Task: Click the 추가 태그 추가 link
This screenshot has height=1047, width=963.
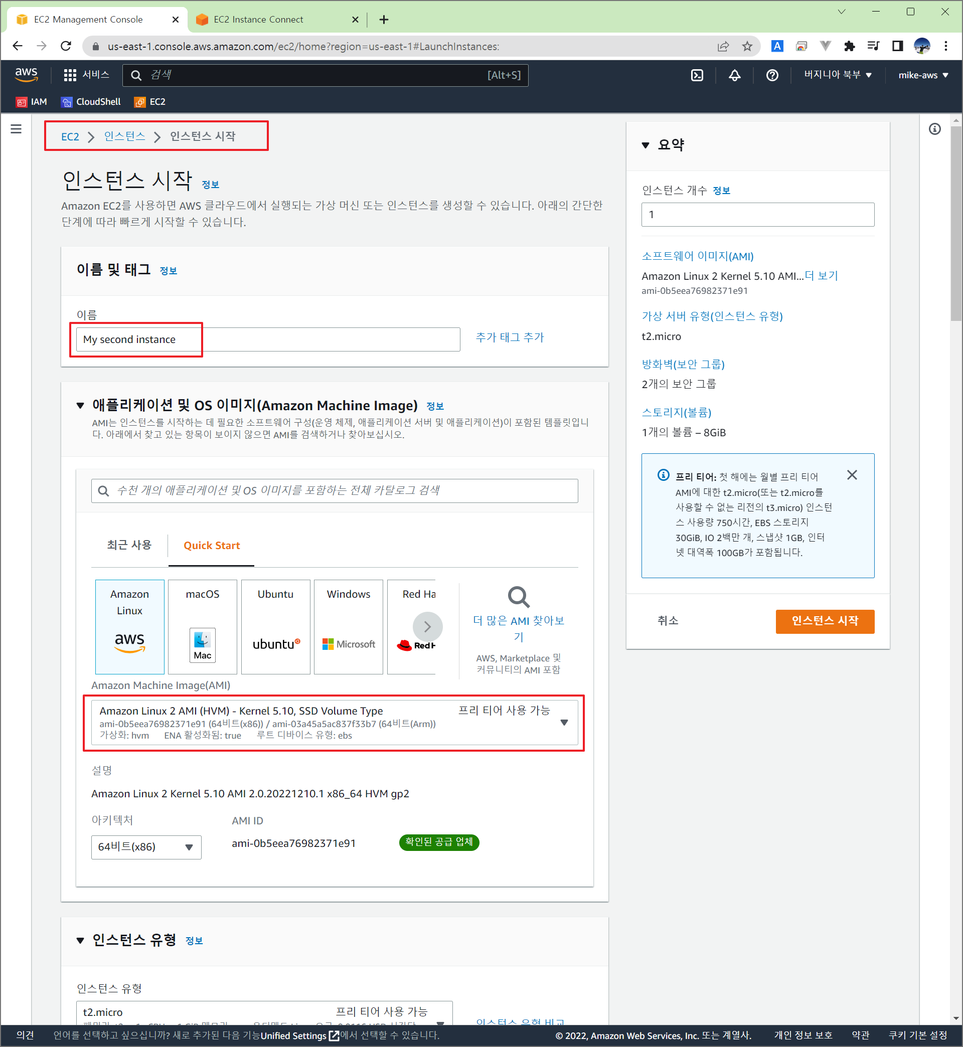Action: coord(509,337)
